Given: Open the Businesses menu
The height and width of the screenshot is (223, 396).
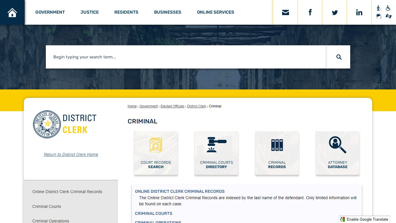Looking at the screenshot, I should [x=168, y=12].
